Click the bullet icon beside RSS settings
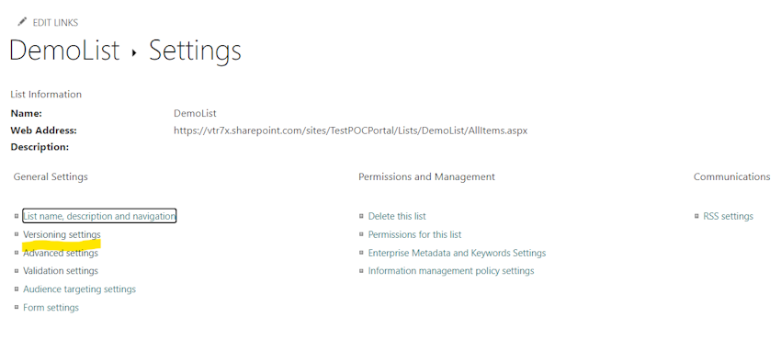The height and width of the screenshot is (340, 781). click(696, 216)
